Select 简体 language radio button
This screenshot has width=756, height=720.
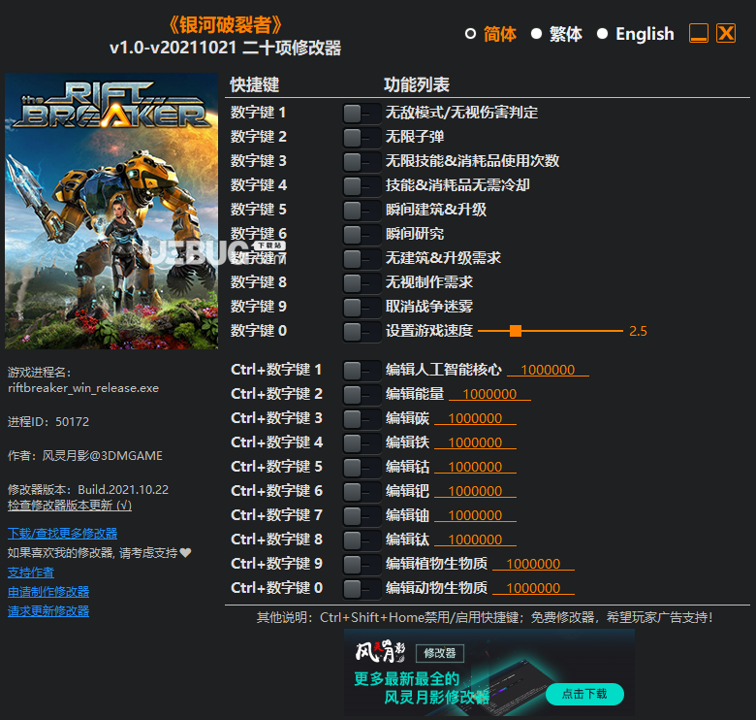[471, 34]
